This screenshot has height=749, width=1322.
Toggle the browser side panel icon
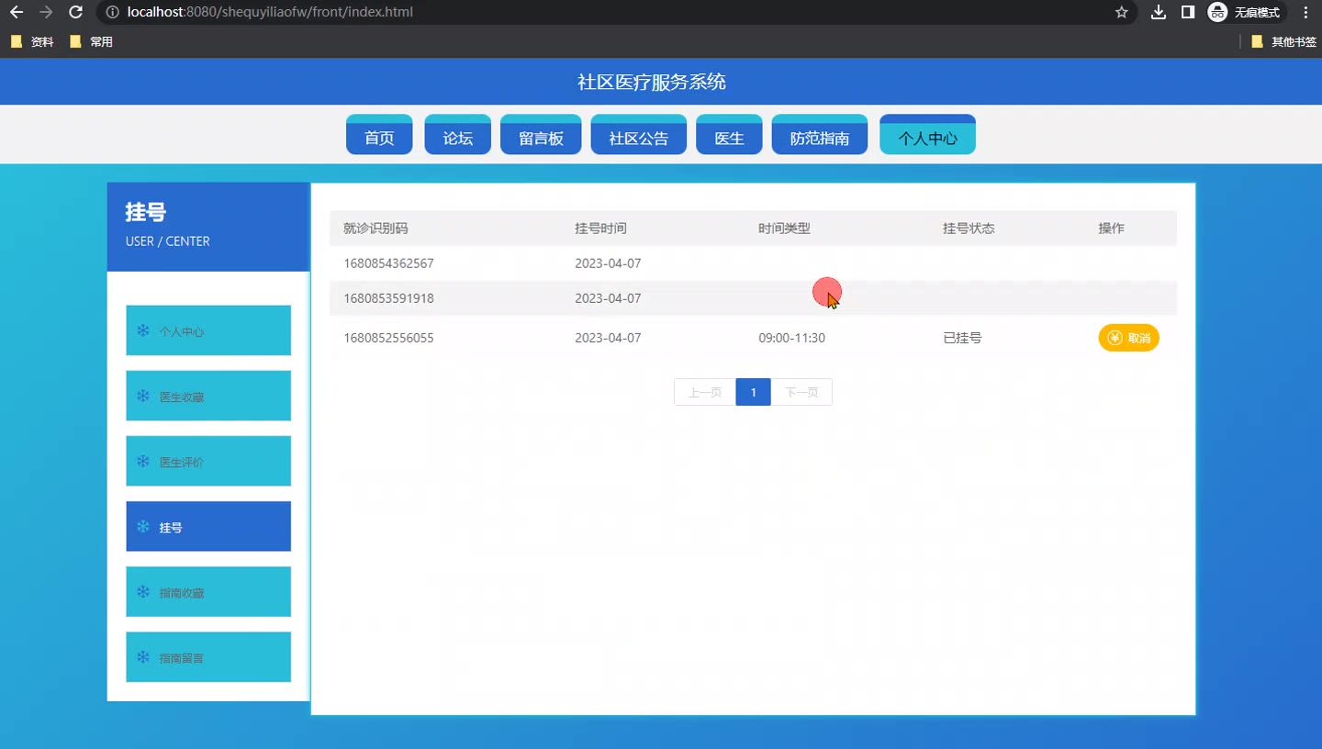(x=1188, y=12)
